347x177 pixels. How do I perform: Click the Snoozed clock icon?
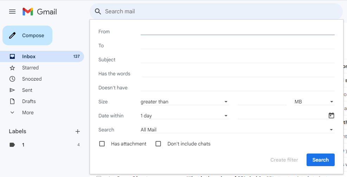coord(12,79)
